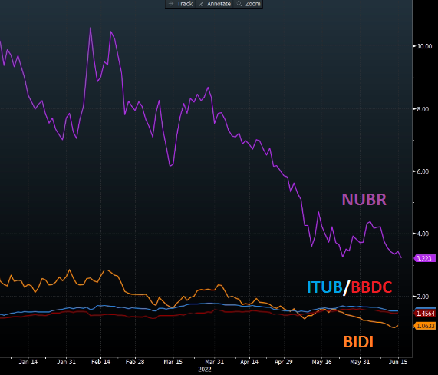
Task: Click the Apr 29 date label
Action: click(284, 362)
